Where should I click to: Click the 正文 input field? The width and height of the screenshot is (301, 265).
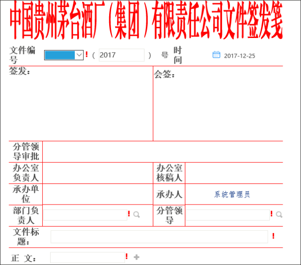87,257
